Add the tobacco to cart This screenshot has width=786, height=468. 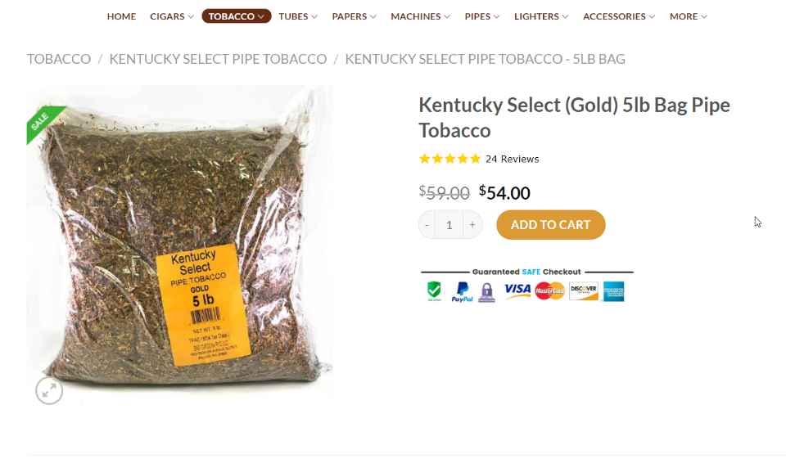[x=550, y=225]
